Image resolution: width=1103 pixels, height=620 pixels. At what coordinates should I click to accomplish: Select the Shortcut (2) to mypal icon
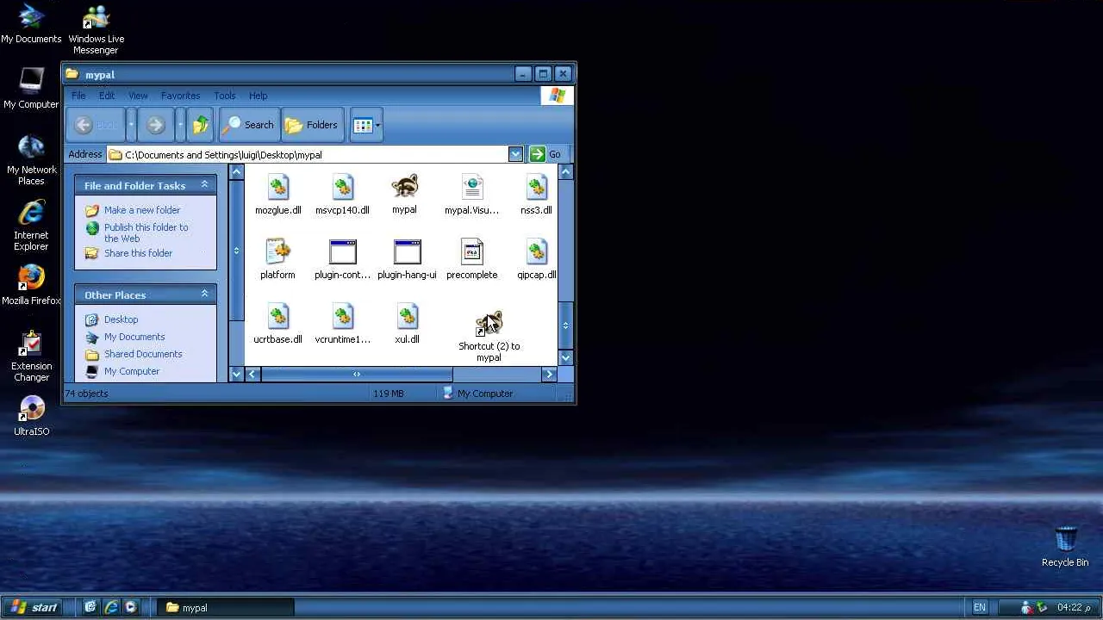[489, 324]
